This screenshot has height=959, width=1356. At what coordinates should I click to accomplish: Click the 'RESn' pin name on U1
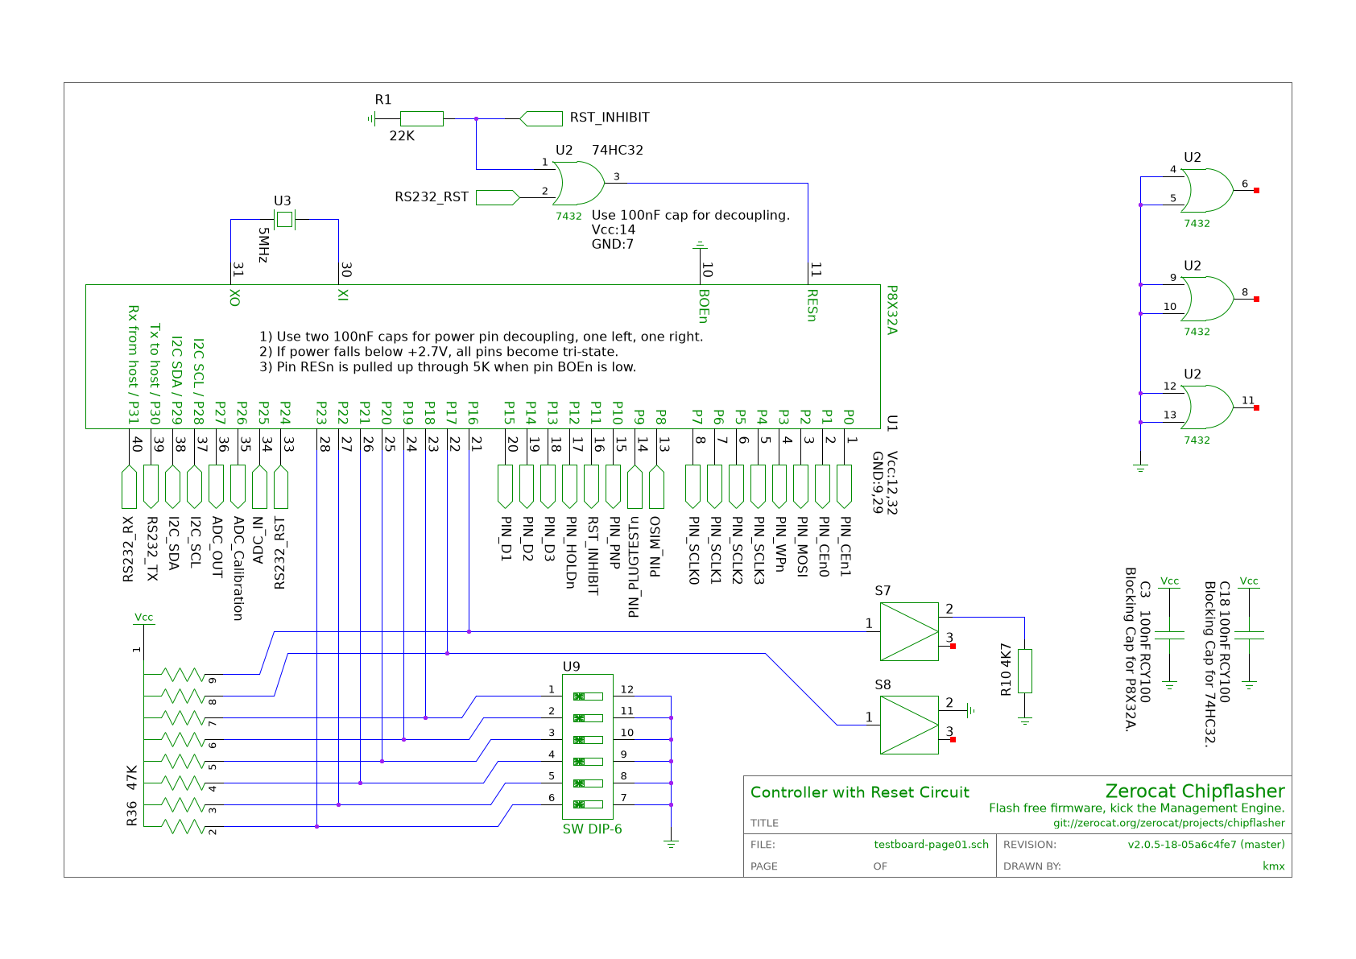[813, 306]
